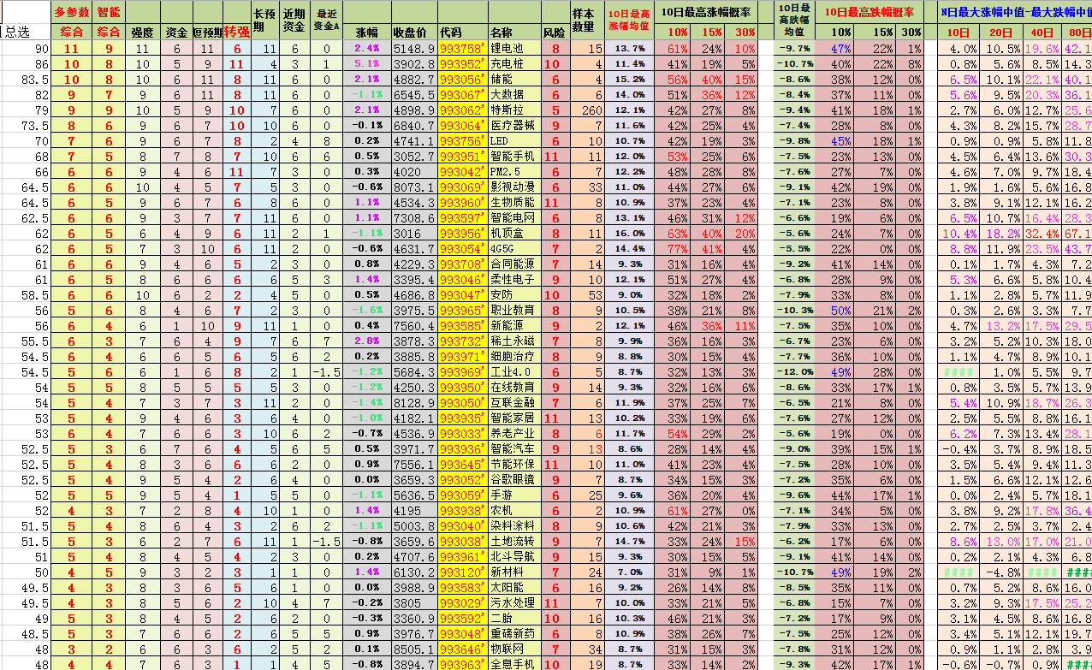This screenshot has height=670, width=1092.
Task: Select the 北斗导航 name cell
Action: 515,557
